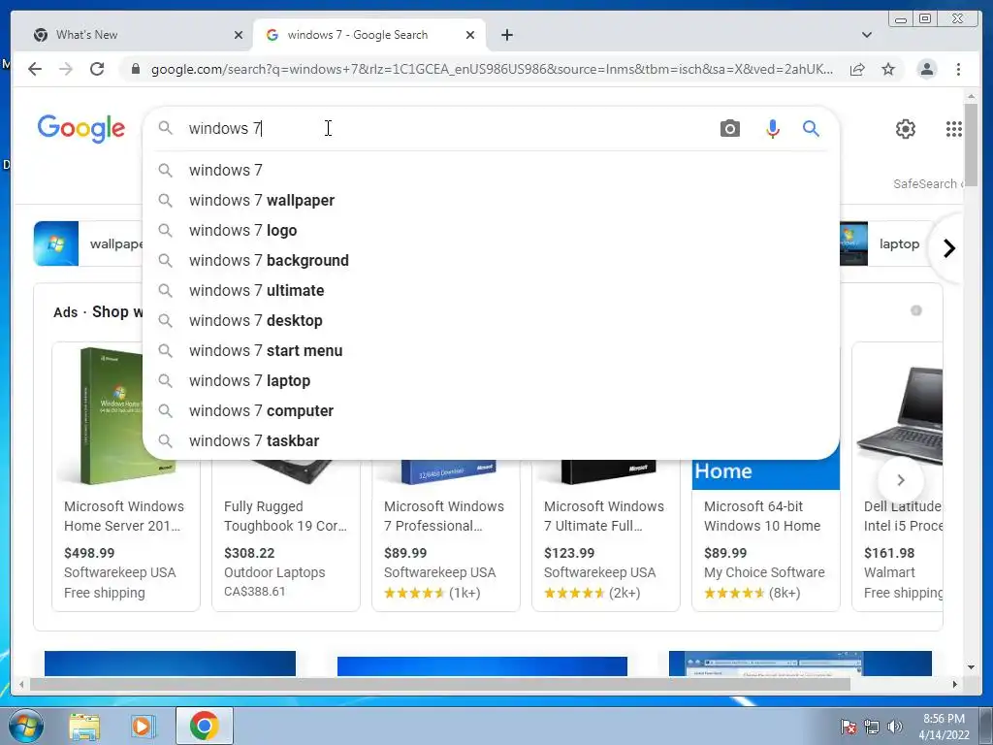This screenshot has height=745, width=993.
Task: Close the What's New tab
Action: [239, 35]
